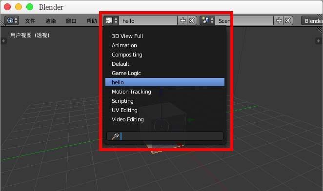Image resolution: width=323 pixels, height=191 pixels.
Task: Delete the current scene with X icon
Action: 288,20
